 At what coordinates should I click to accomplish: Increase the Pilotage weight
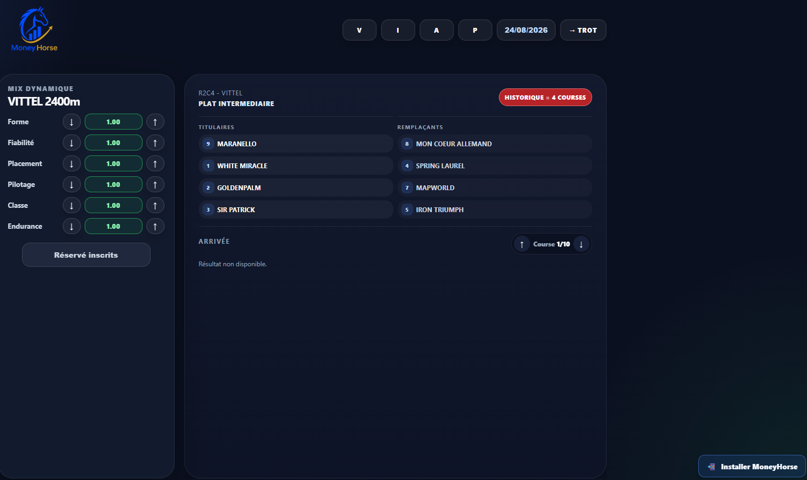(x=155, y=184)
